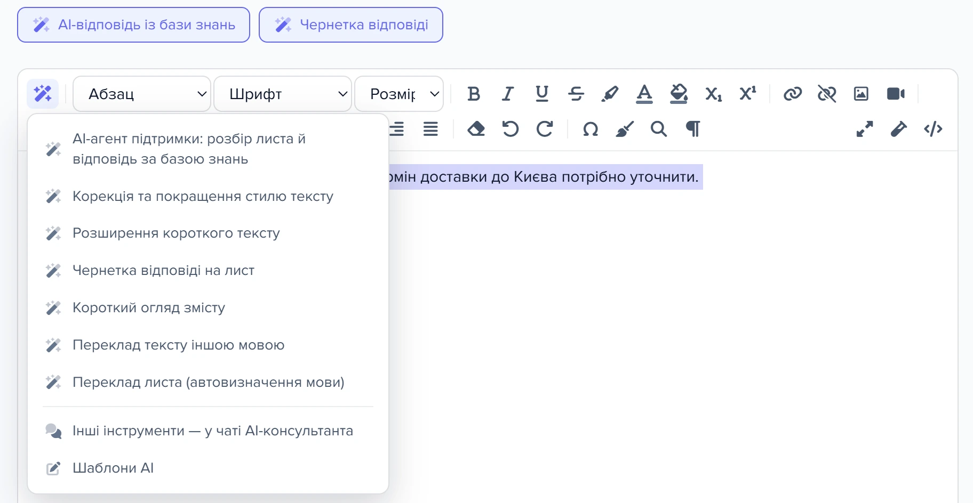
Task: Expand the editor to fullscreen
Action: pos(865,129)
